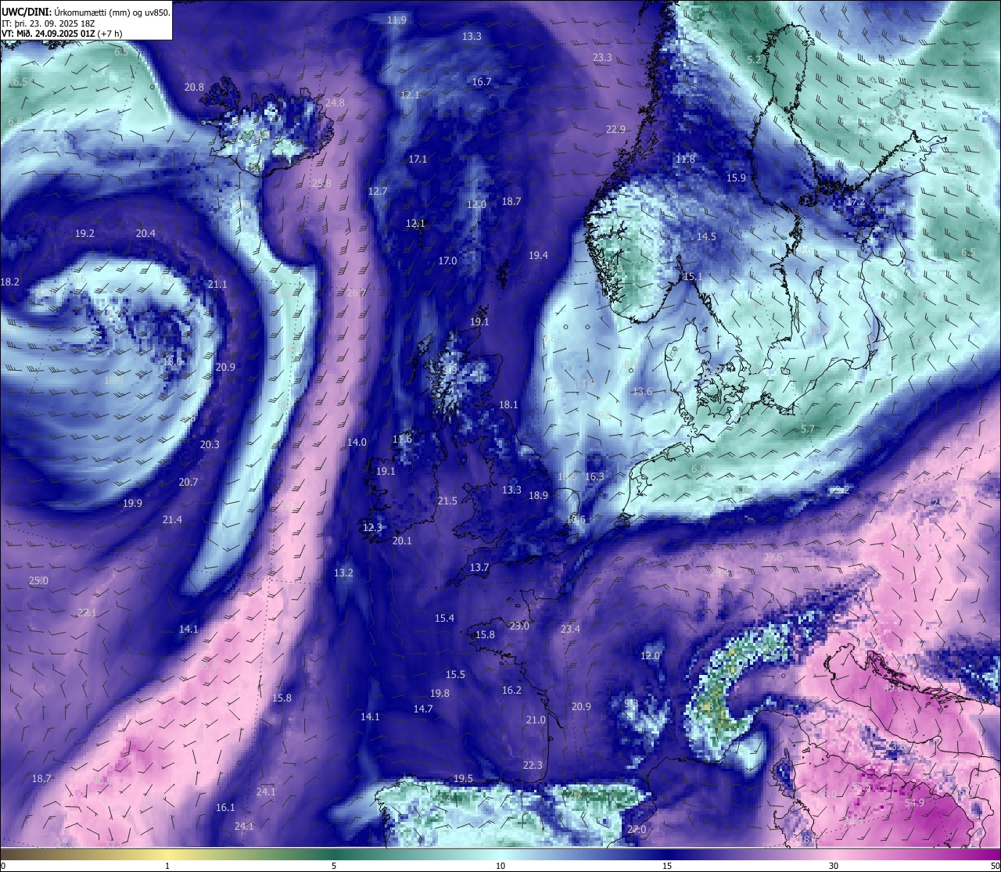Screen dimensions: 1001x872
Task: Select the 22.9 value label
Action: click(x=615, y=129)
